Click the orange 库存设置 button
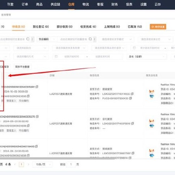 tap(158, 27)
